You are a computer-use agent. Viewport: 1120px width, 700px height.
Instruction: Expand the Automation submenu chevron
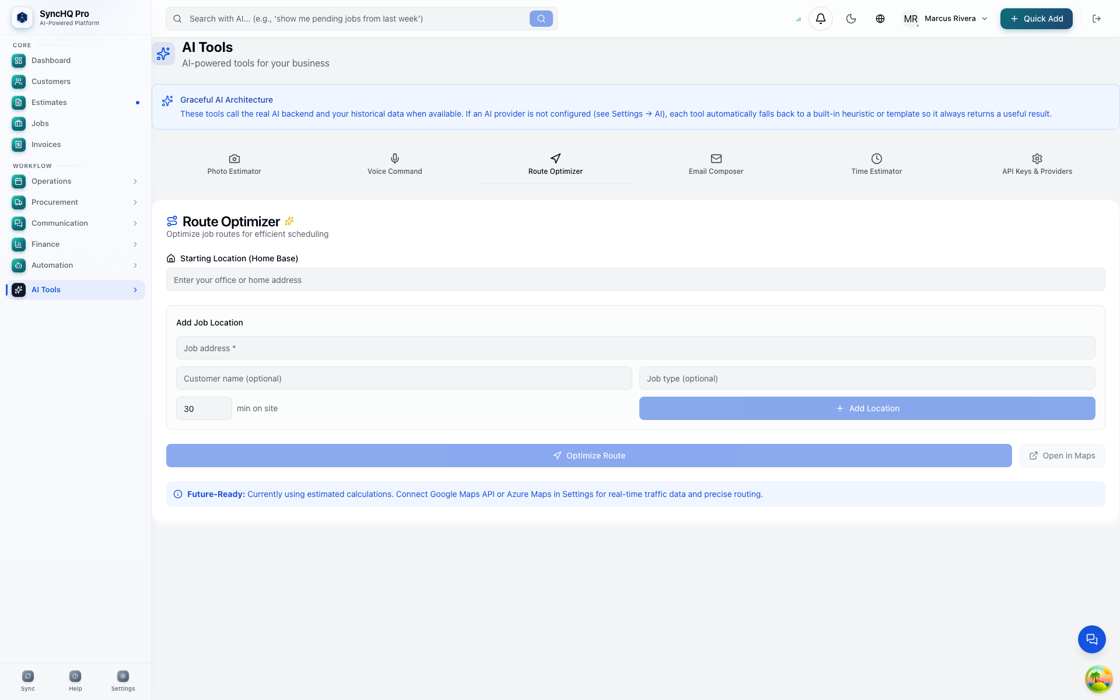coord(135,265)
